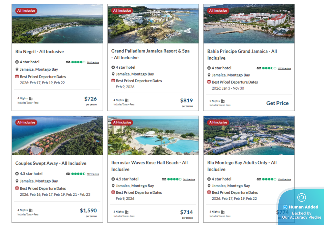
Task: Open the Riu Negril reviews link
Action: 93,62
